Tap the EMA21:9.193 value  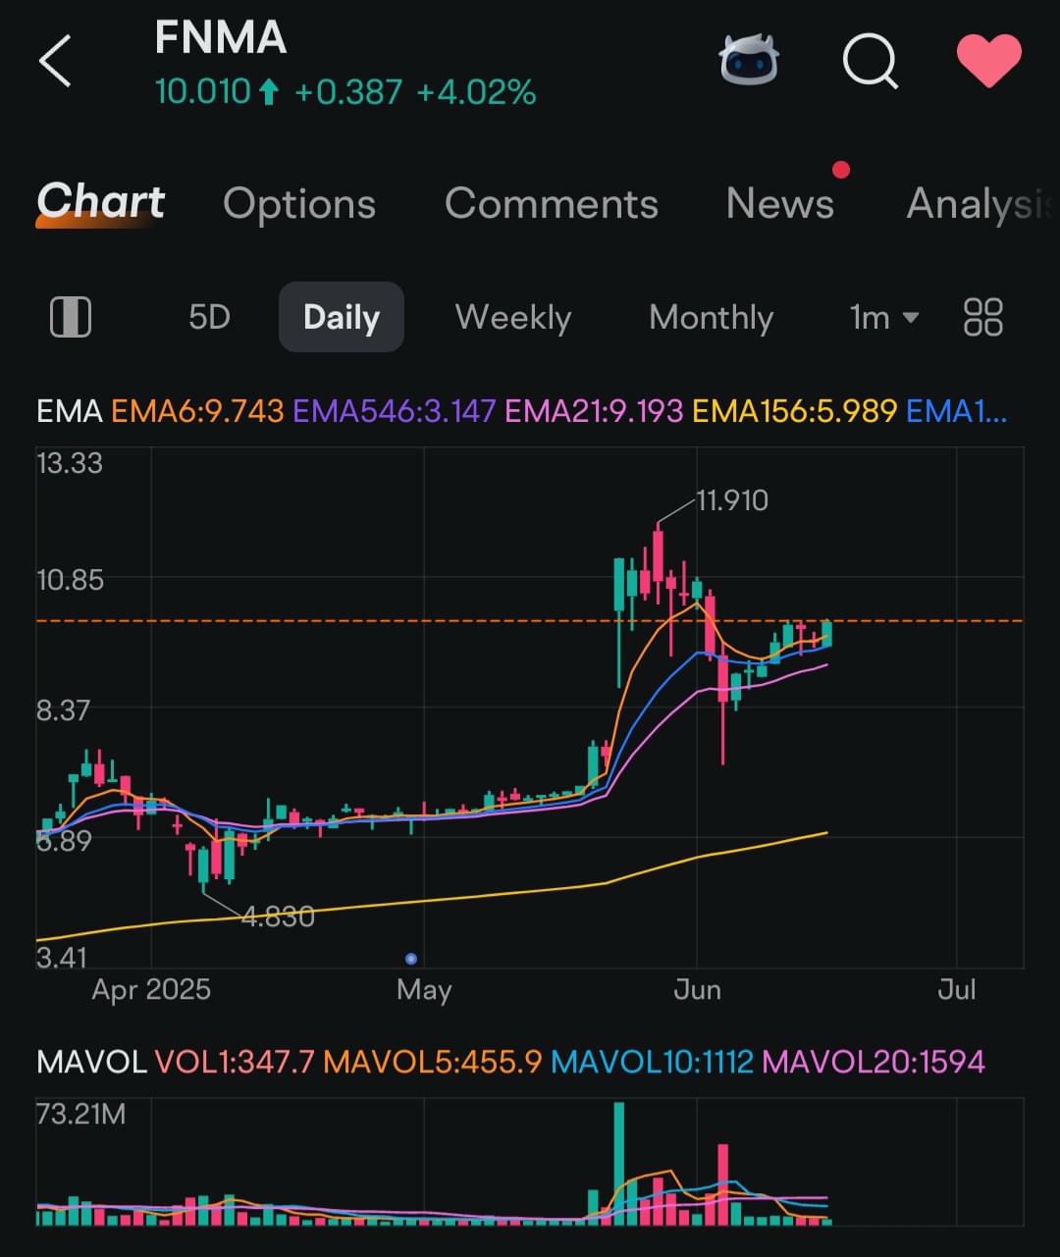click(x=594, y=410)
